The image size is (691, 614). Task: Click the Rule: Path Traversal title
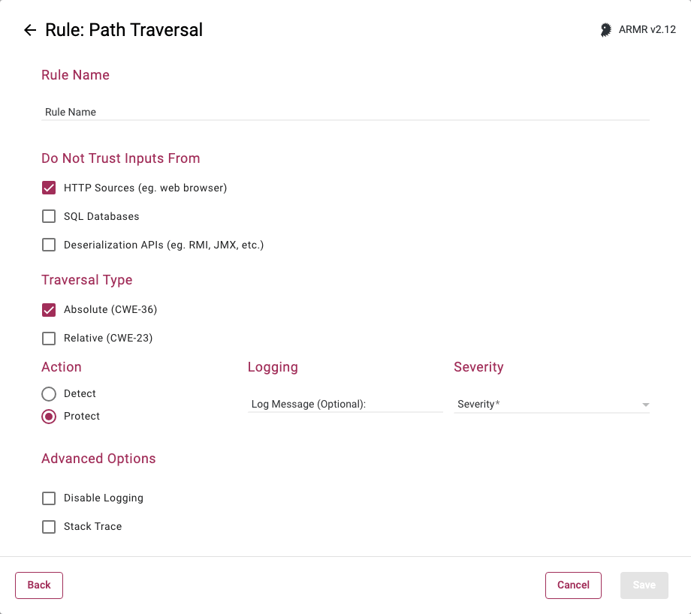click(124, 30)
